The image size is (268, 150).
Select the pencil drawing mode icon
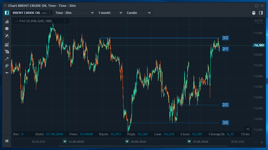click(x=7, y=36)
